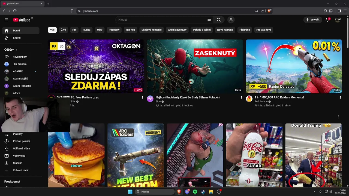Open the YouTube guide hamburger menu
Viewport: 349px width, 196px height.
(7, 20)
